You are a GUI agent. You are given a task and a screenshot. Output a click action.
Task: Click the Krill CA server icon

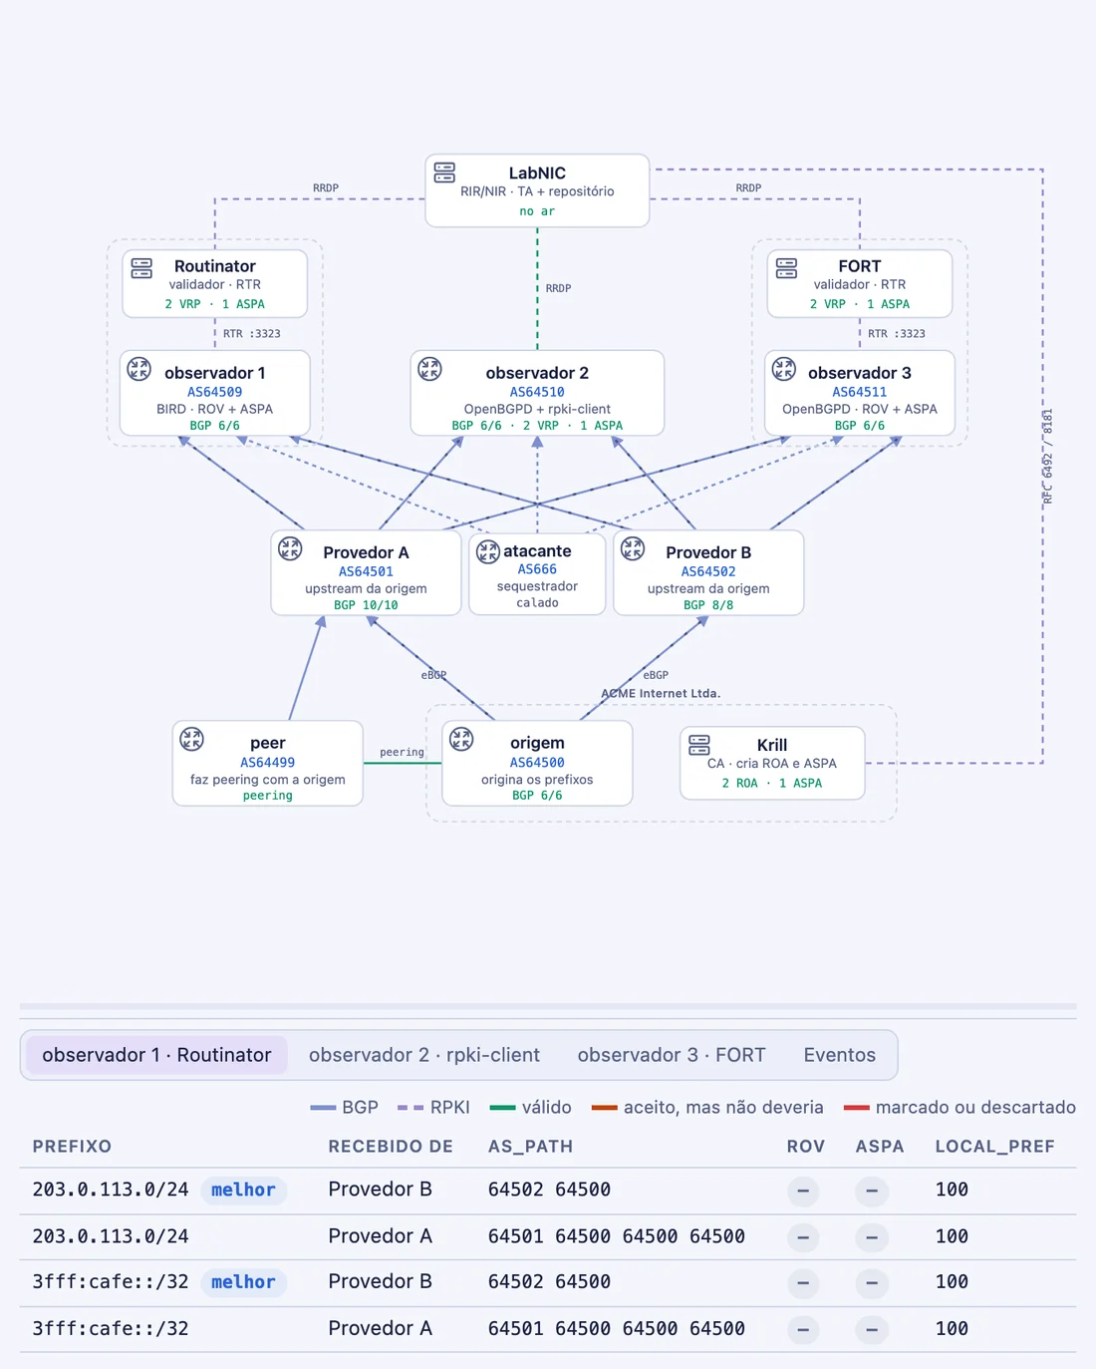[x=699, y=745]
